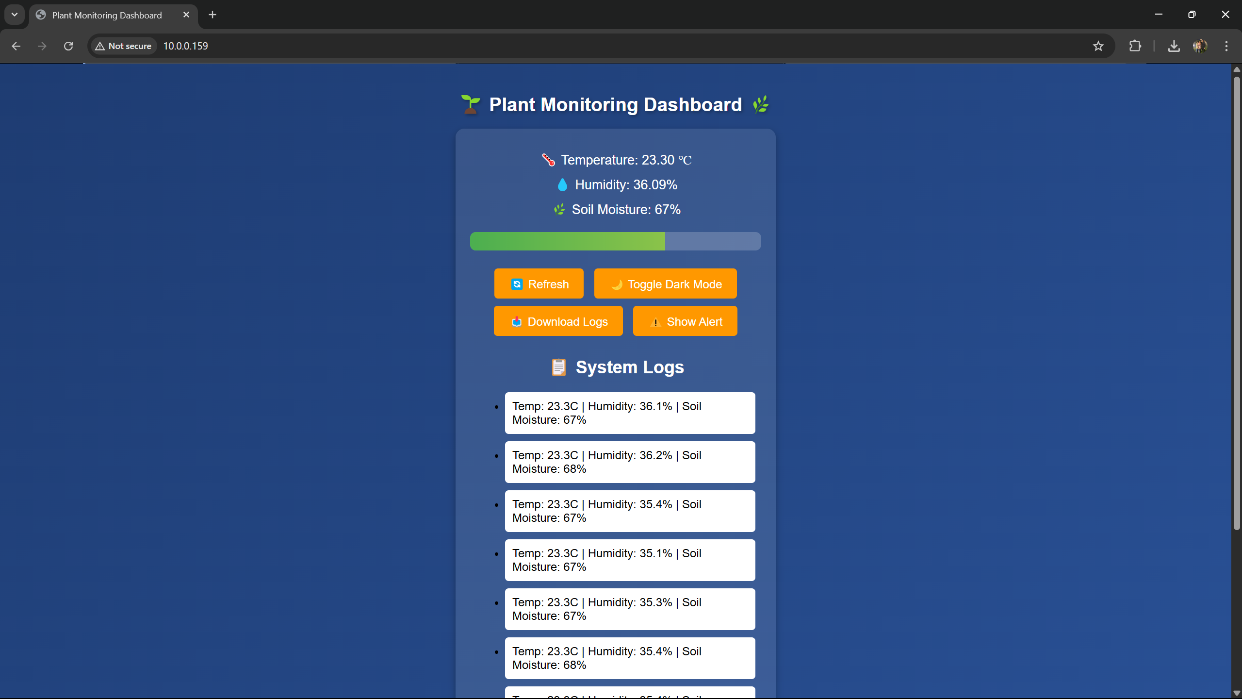The height and width of the screenshot is (699, 1242).
Task: Go back using the browser arrow
Action: (x=16, y=46)
